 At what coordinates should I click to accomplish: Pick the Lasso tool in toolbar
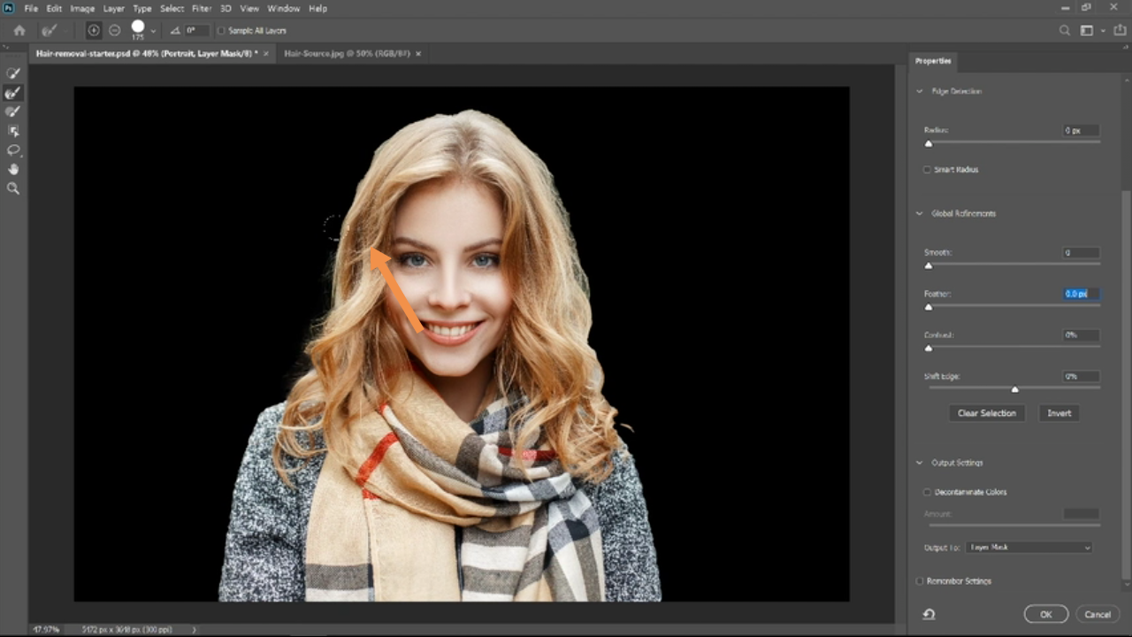pyautogui.click(x=13, y=150)
